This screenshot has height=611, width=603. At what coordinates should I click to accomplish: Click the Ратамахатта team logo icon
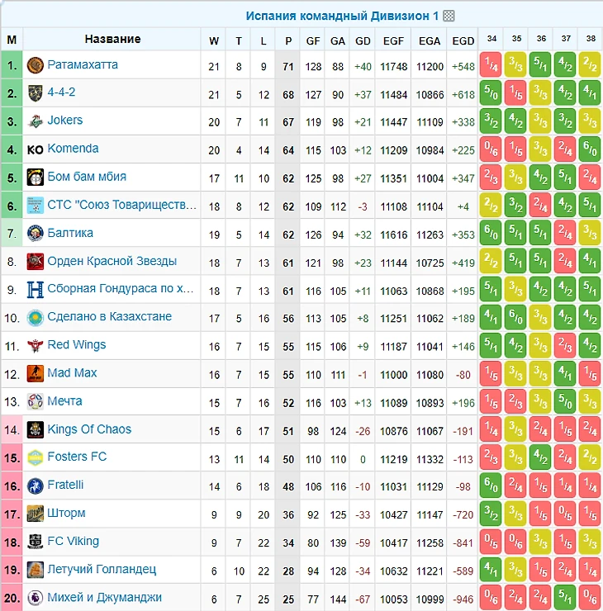(35, 65)
